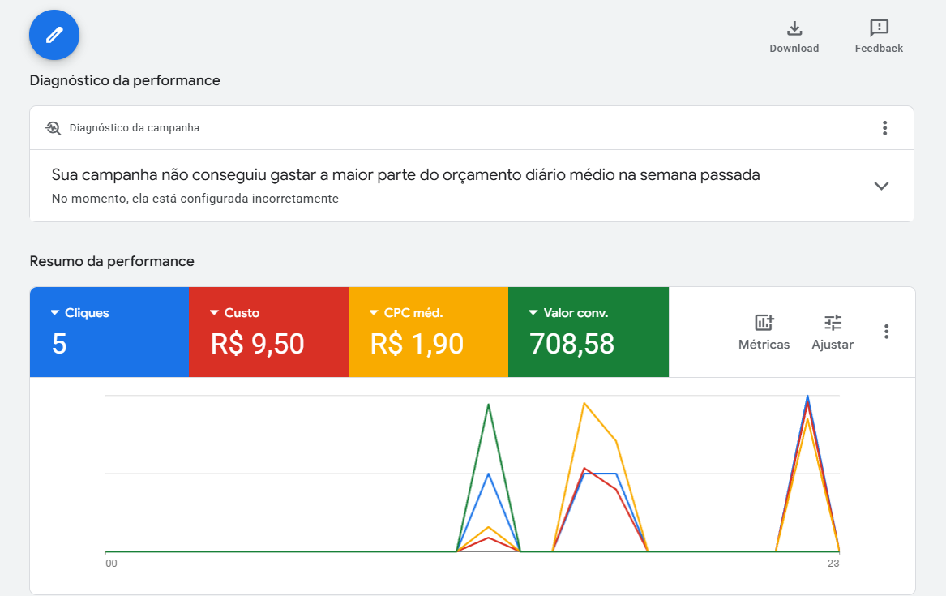
Task: Click the "23" hour axis label
Action: pos(833,564)
